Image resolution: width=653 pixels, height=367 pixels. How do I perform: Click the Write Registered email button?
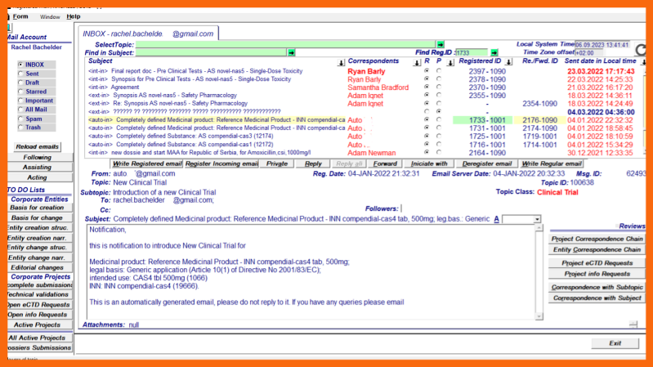click(x=147, y=163)
